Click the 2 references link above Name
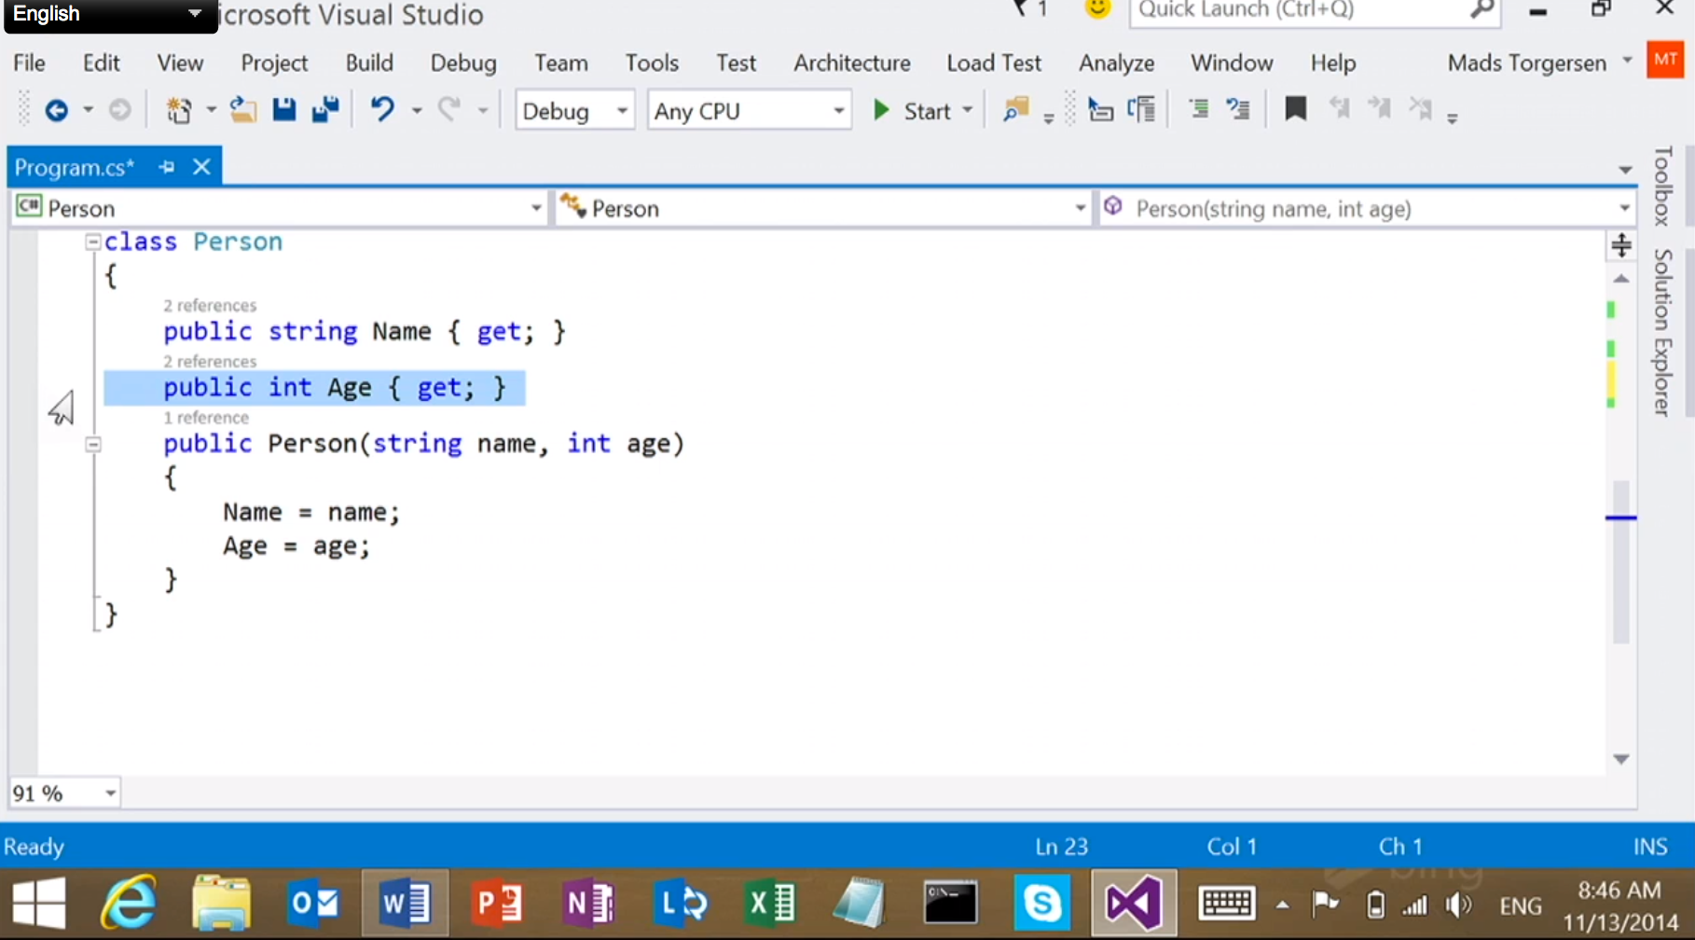Image resolution: width=1695 pixels, height=940 pixels. point(210,306)
